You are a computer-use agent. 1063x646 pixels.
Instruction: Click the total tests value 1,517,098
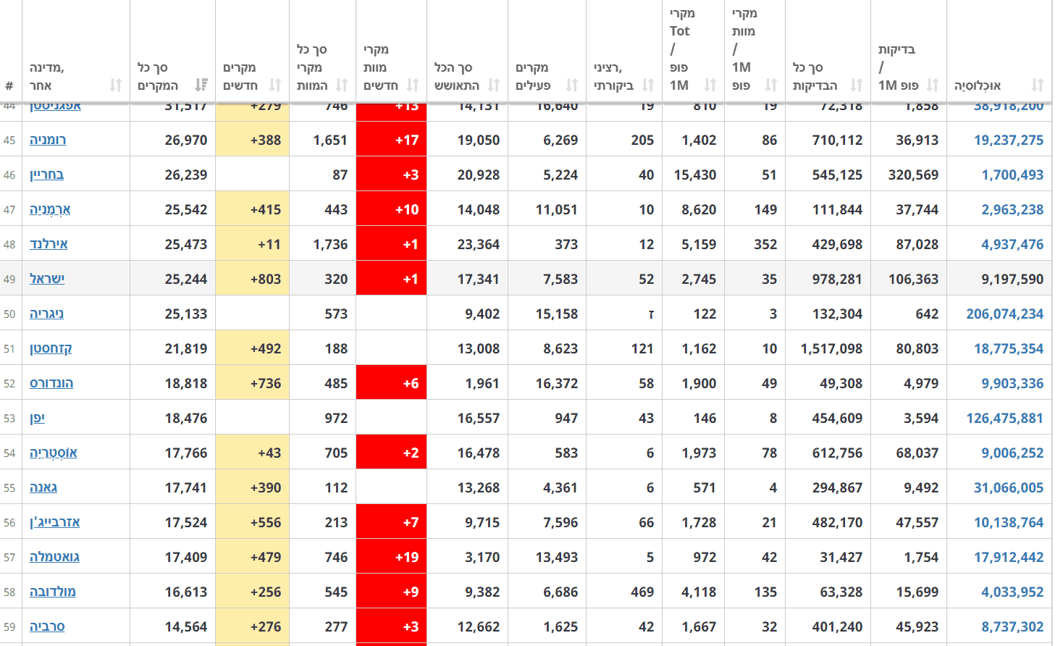pos(832,348)
